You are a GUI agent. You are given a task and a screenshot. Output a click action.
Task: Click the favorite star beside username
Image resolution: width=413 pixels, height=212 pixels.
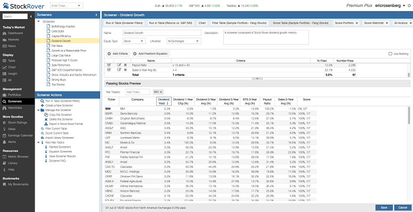[409, 5]
